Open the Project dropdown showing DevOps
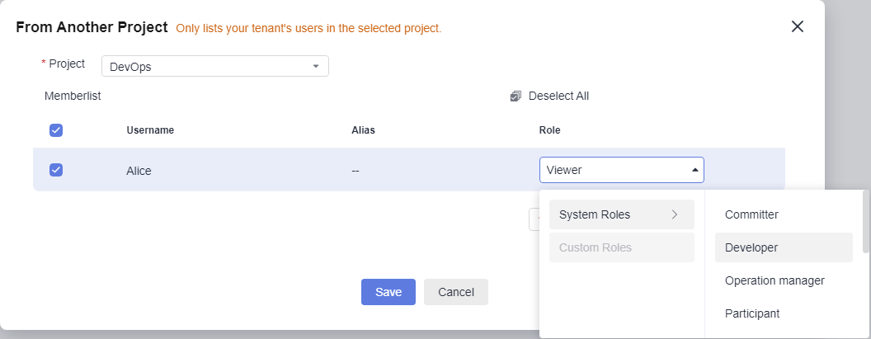 215,66
